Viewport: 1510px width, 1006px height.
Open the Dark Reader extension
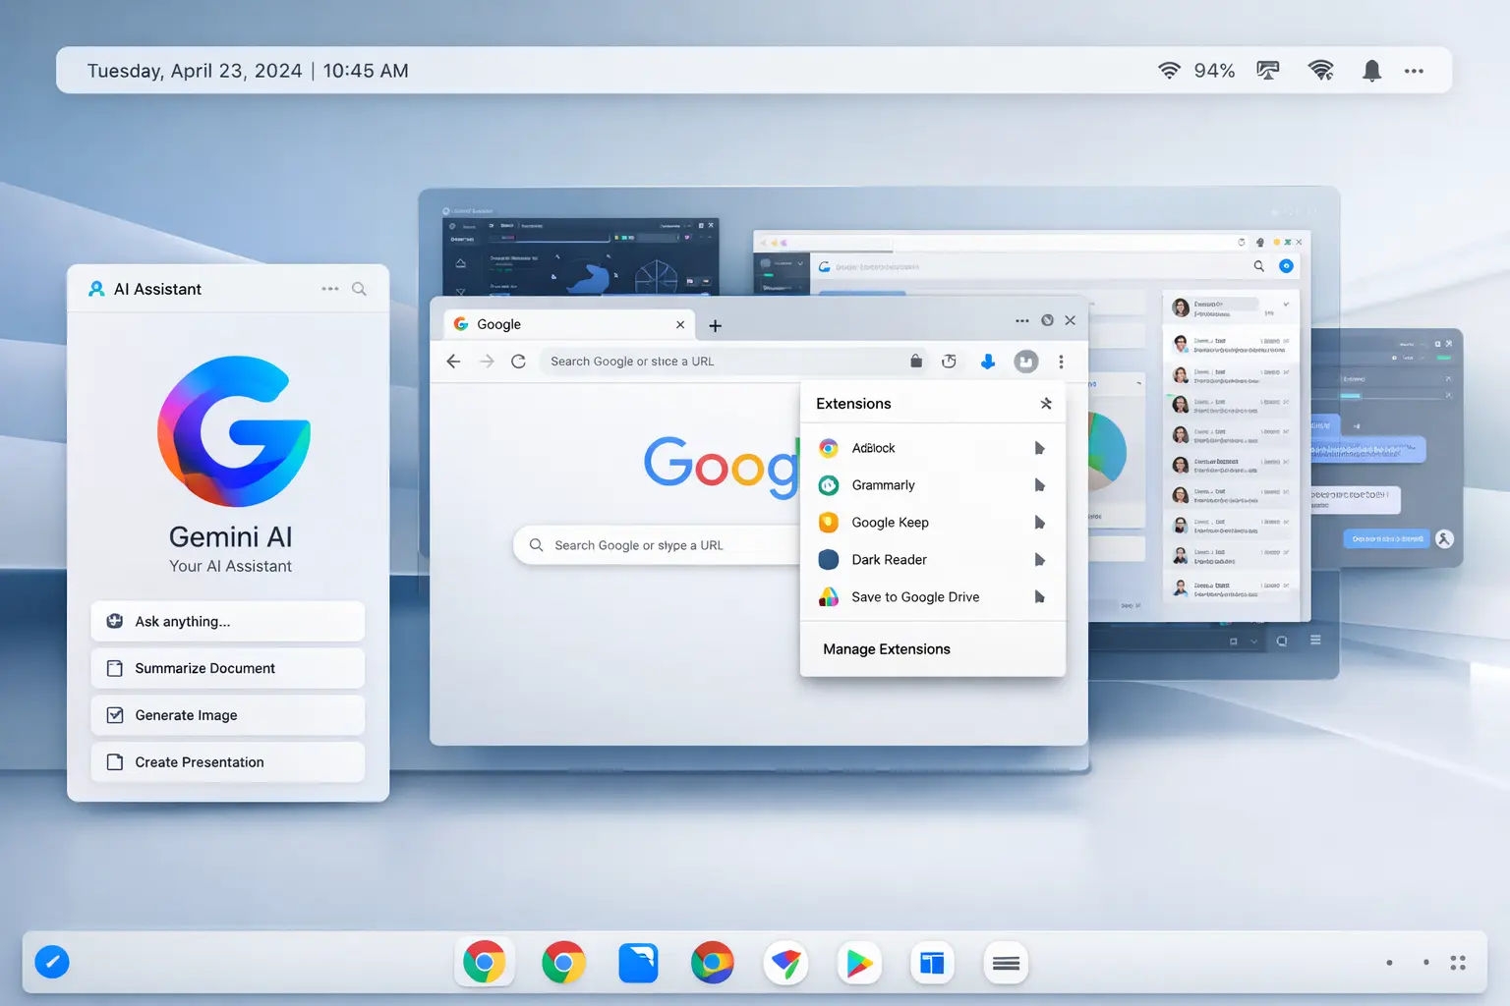[888, 559]
